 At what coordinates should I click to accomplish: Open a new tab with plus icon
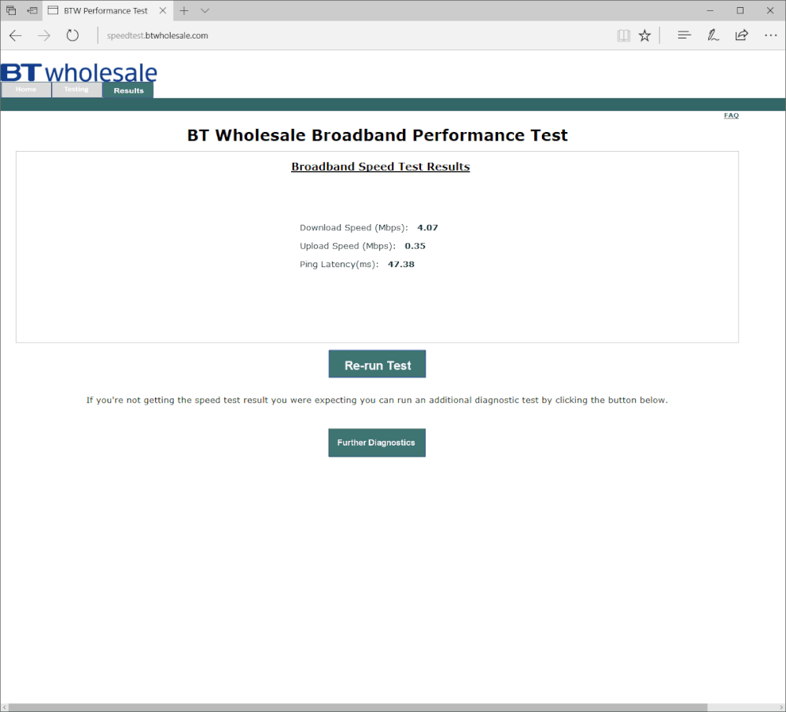184,10
